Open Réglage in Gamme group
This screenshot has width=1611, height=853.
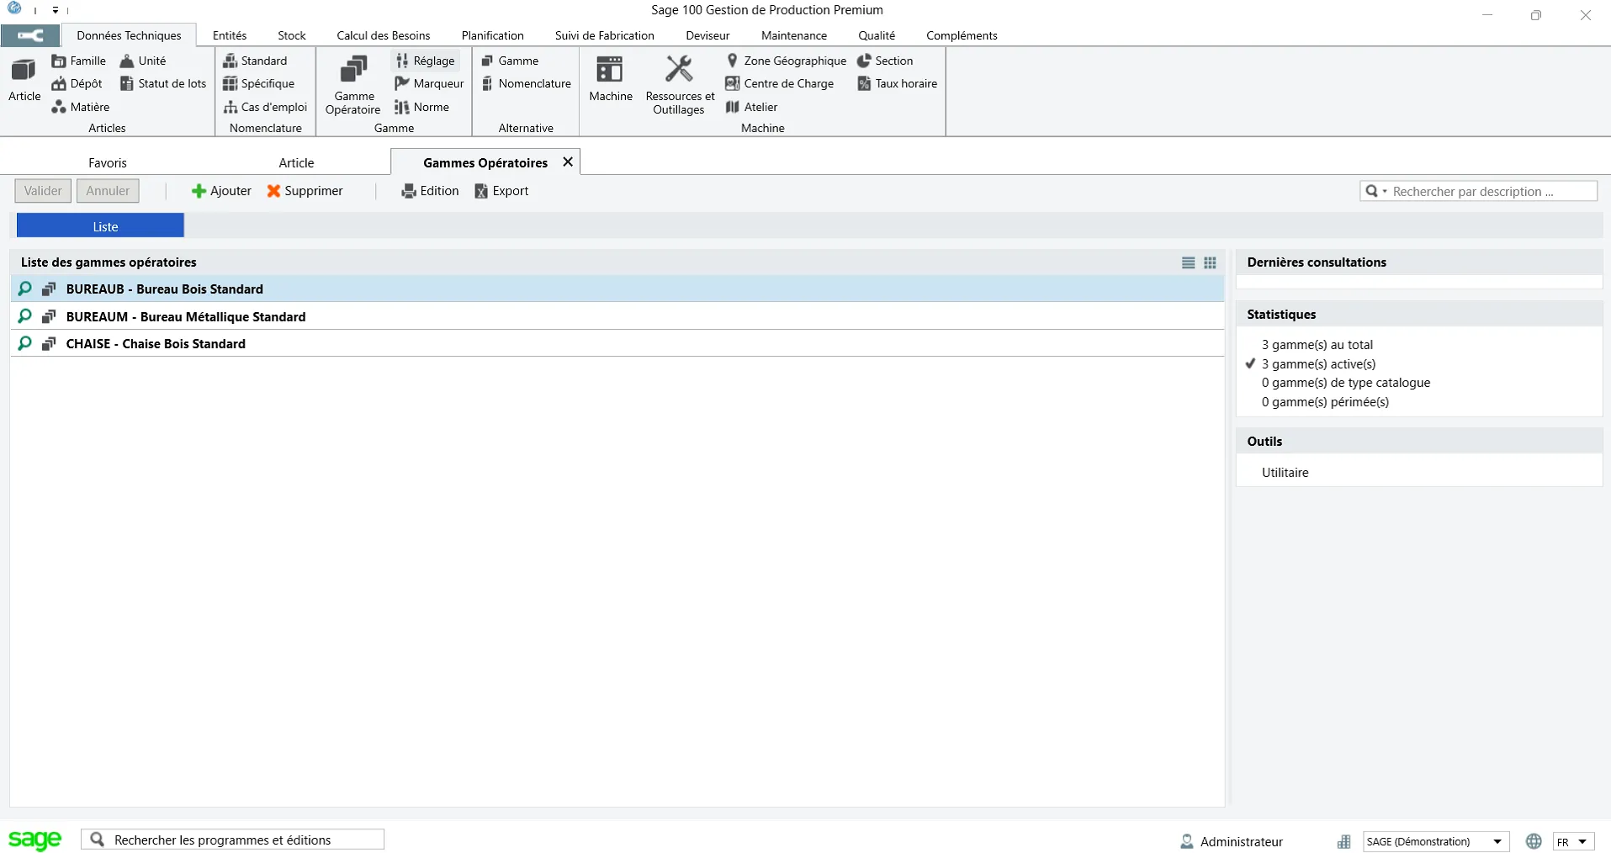point(425,61)
